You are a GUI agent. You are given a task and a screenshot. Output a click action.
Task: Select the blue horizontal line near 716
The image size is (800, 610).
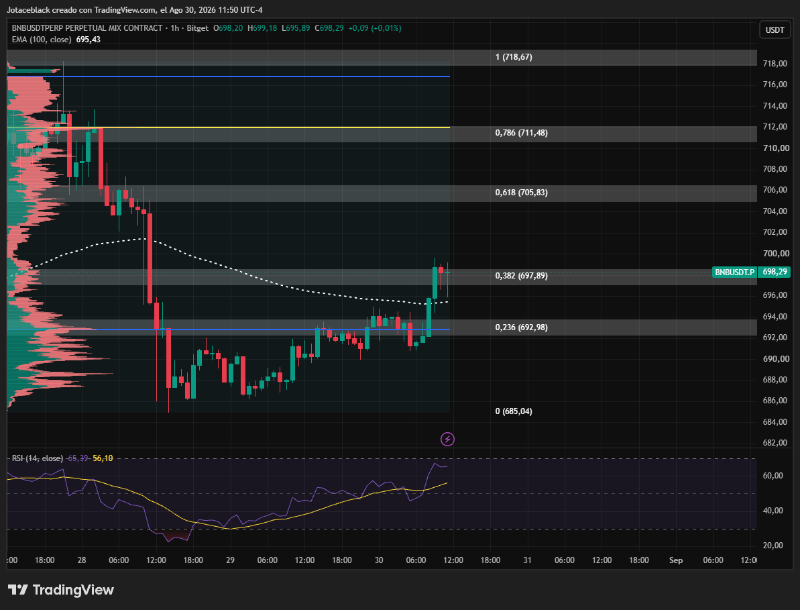229,77
